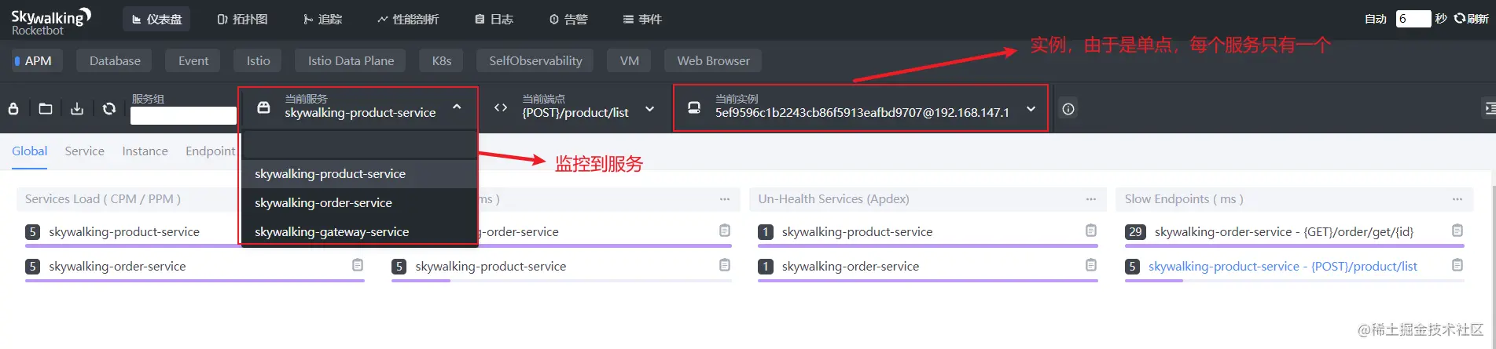Screen dimensions: 1496x349
Task: Open the 仪表盘 dashboard menu
Action: click(x=157, y=19)
